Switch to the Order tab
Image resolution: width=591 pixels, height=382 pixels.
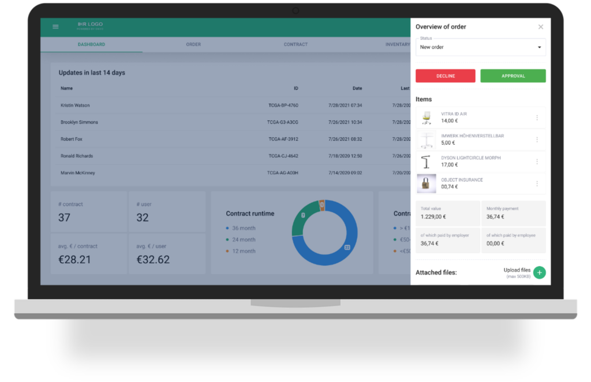click(x=193, y=44)
